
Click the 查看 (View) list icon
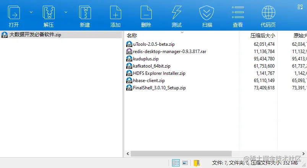point(238,12)
